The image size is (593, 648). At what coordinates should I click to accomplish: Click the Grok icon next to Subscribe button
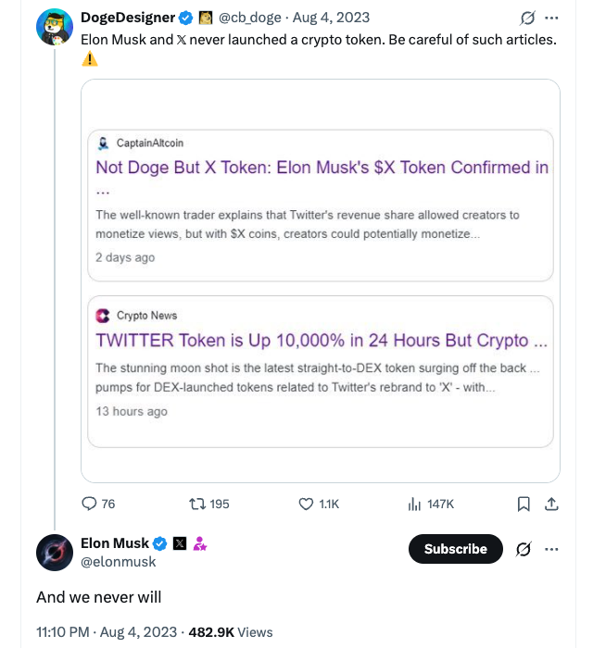(523, 549)
